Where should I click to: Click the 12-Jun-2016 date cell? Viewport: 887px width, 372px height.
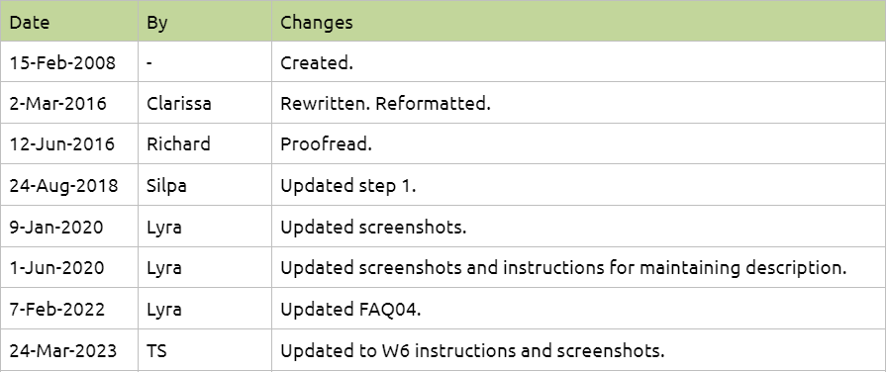(x=69, y=143)
